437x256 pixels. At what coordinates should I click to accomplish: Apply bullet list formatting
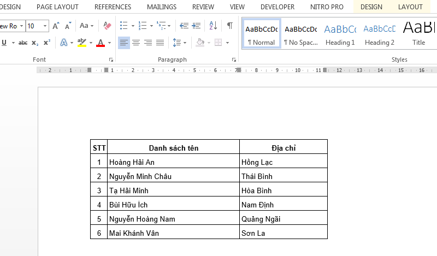click(124, 26)
